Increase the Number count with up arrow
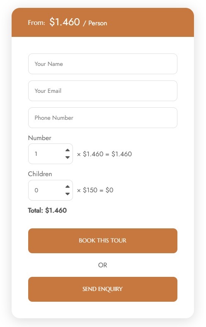Image resolution: width=206 pixels, height=327 pixels. 67,150
